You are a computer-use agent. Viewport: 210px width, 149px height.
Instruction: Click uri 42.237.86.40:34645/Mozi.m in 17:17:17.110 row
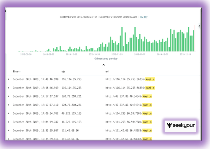pos(128,105)
